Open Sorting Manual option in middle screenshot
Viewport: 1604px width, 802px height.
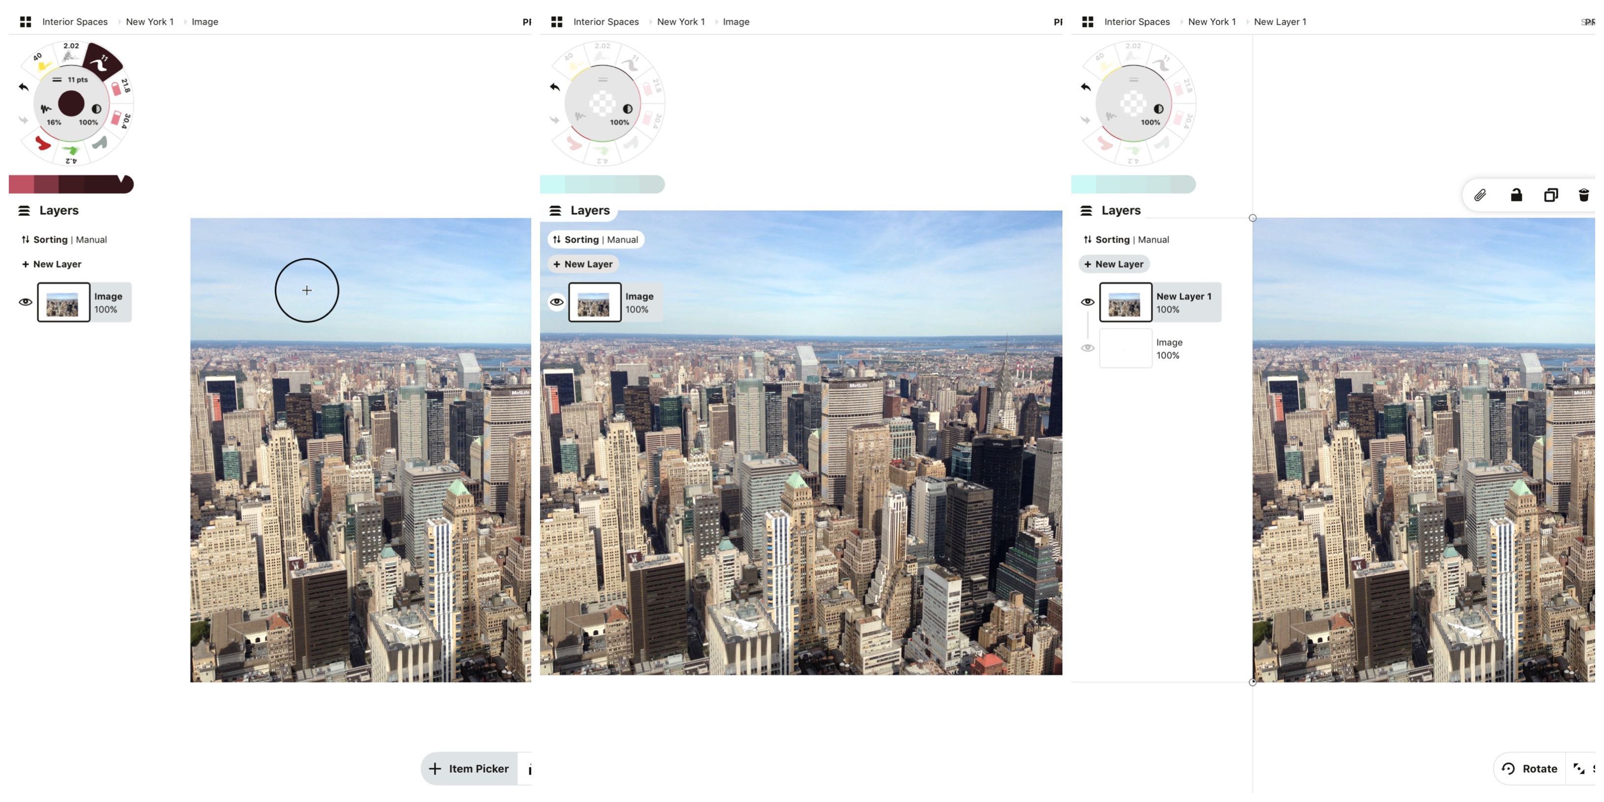pyautogui.click(x=595, y=240)
